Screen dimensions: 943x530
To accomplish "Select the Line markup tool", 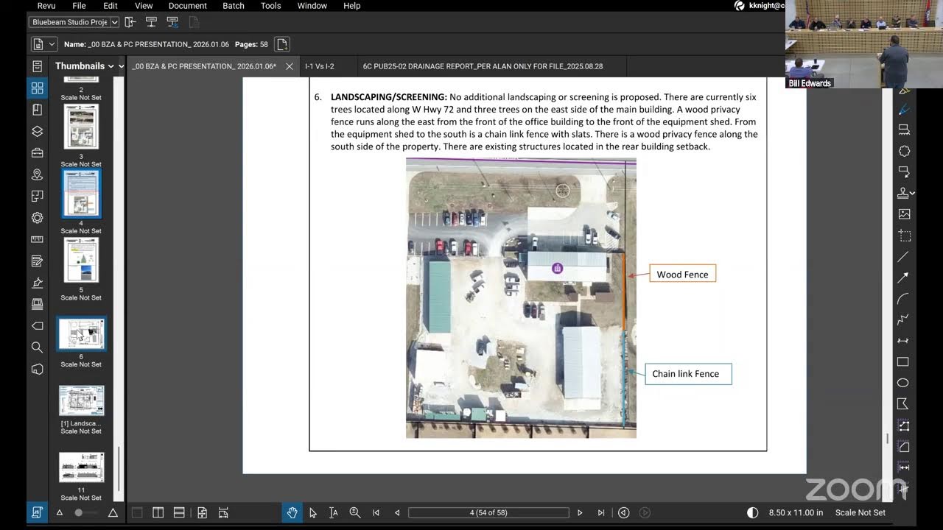I will click(x=903, y=257).
